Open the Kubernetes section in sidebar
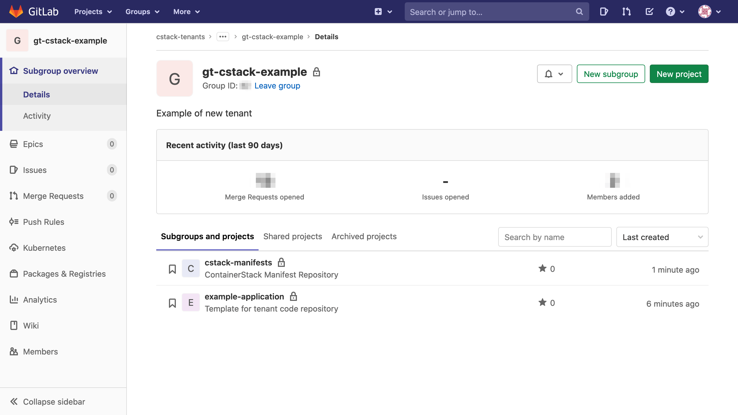 pyautogui.click(x=44, y=248)
